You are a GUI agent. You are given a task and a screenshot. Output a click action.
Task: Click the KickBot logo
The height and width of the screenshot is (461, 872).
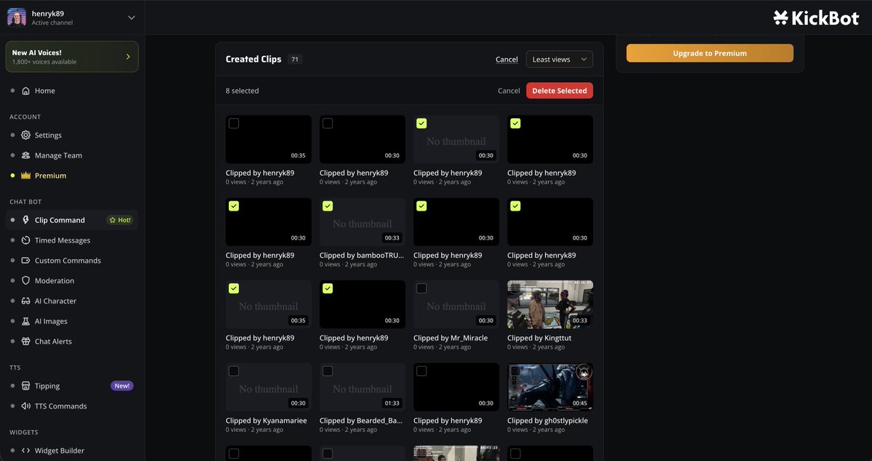(x=816, y=18)
